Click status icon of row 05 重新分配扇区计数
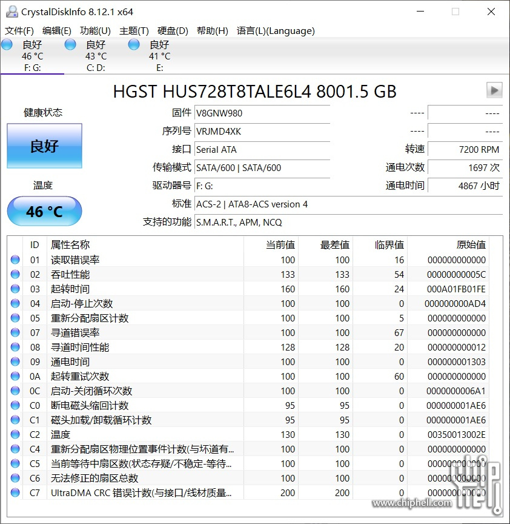This screenshot has height=524, width=510. 15,318
